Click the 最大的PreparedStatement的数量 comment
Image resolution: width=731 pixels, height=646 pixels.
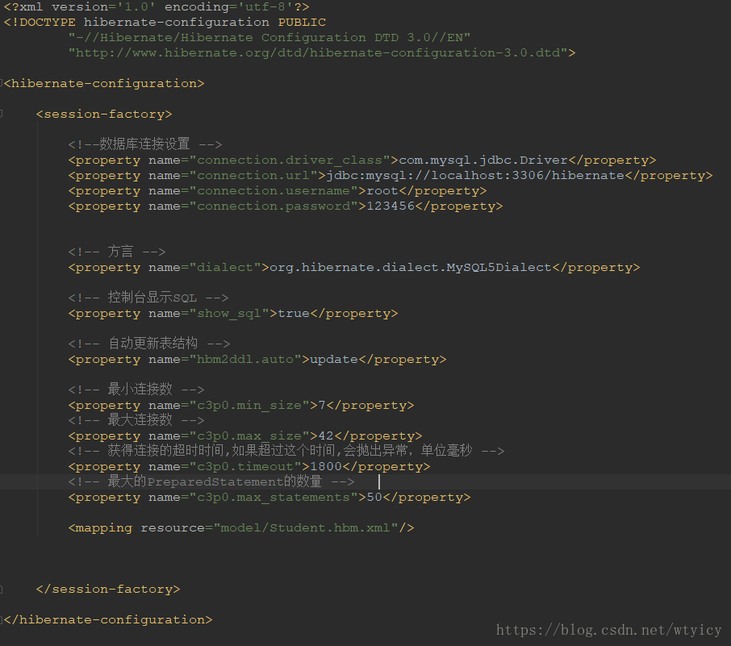[211, 481]
